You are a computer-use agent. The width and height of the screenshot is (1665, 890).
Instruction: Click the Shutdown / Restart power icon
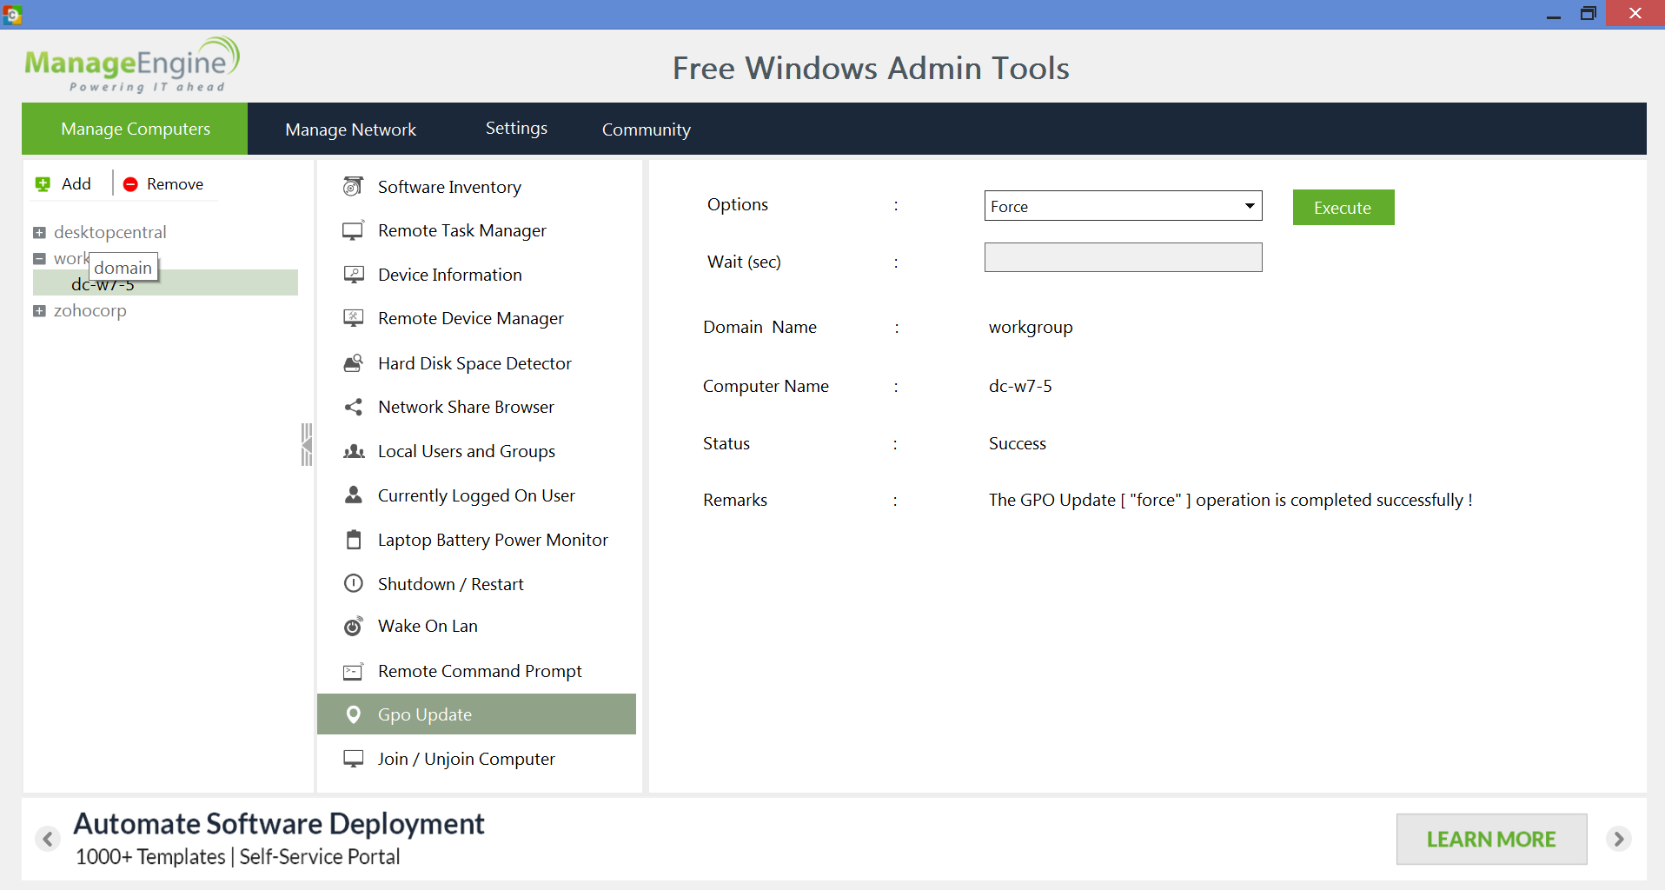coord(354,583)
